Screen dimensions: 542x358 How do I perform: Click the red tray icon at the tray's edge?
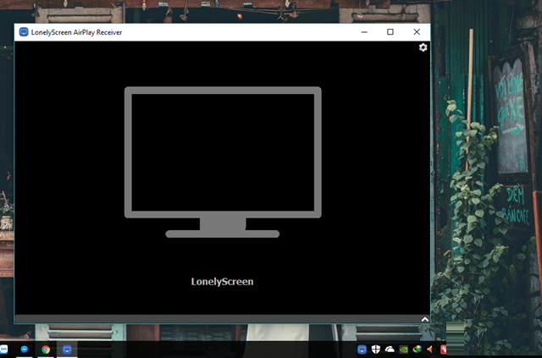tap(443, 350)
